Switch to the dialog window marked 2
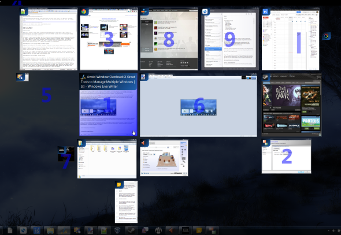Viewport: 341px width, 235px height. [x=286, y=156]
